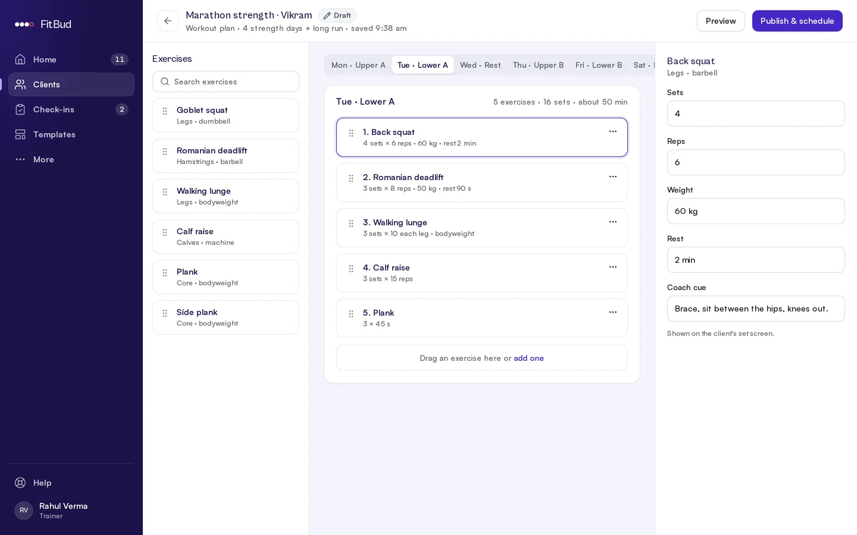The image size is (857, 535).
Task: Open the Home sidebar icon
Action: (x=20, y=59)
